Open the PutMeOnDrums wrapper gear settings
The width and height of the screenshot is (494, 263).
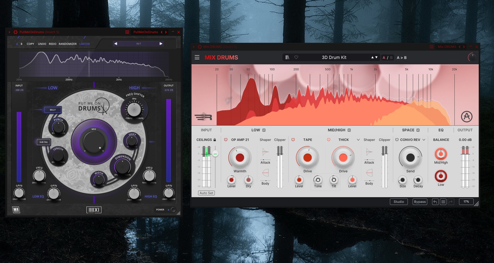16,32
